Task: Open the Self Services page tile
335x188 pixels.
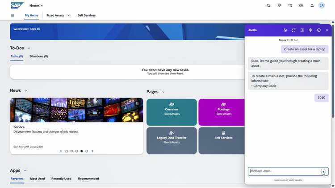Action: click(x=222, y=141)
